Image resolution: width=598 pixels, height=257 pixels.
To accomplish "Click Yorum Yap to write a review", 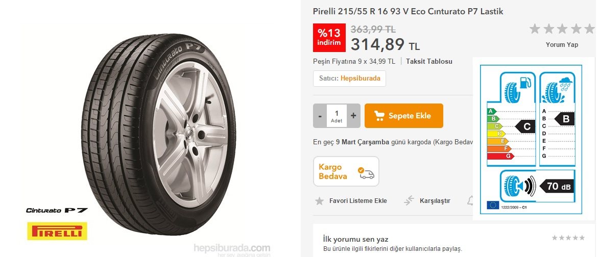I will 562,44.
